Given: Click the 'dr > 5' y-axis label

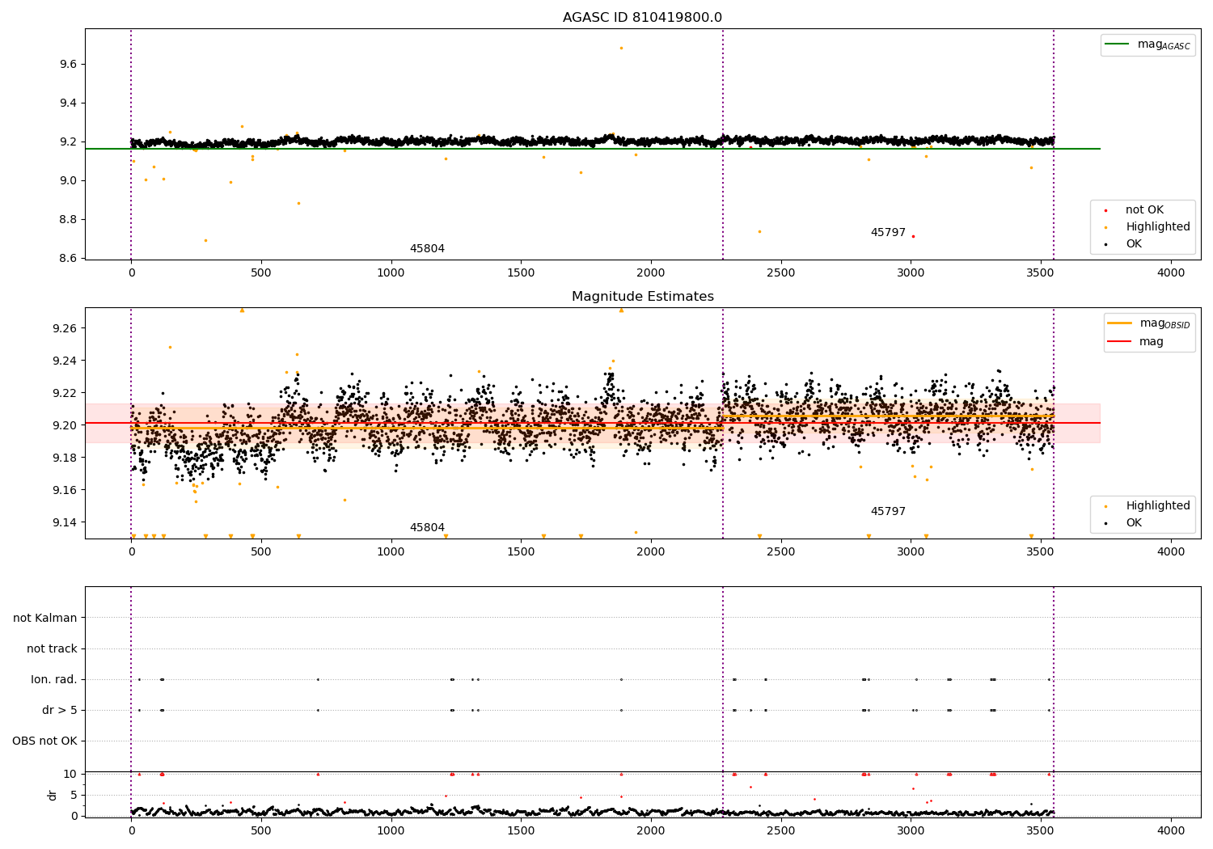Looking at the screenshot, I should pos(60,711).
